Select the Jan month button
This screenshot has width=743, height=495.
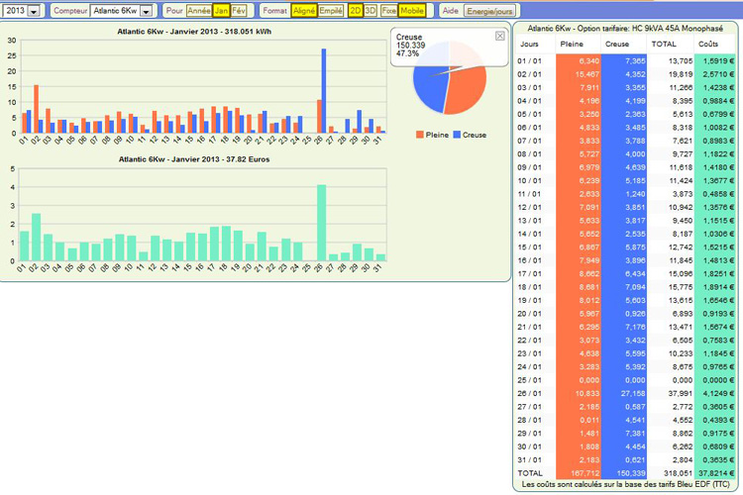(x=221, y=11)
